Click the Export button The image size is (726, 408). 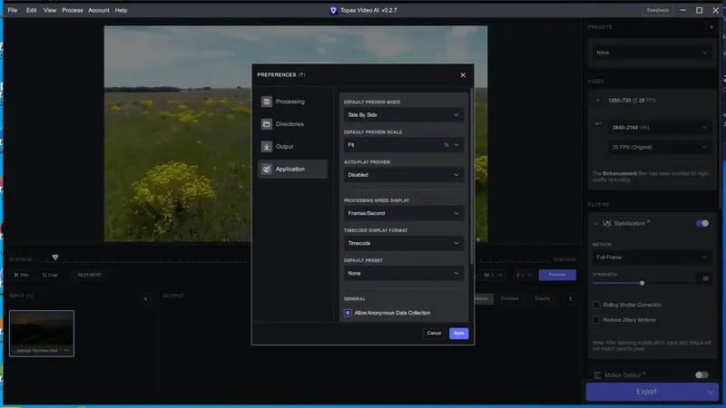pos(645,392)
